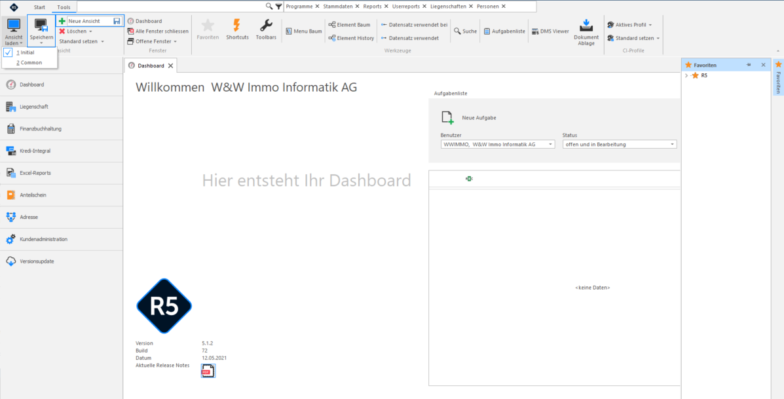Image resolution: width=784 pixels, height=399 pixels.
Task: Click the green plus Neue Ansicht icon
Action: coord(62,21)
